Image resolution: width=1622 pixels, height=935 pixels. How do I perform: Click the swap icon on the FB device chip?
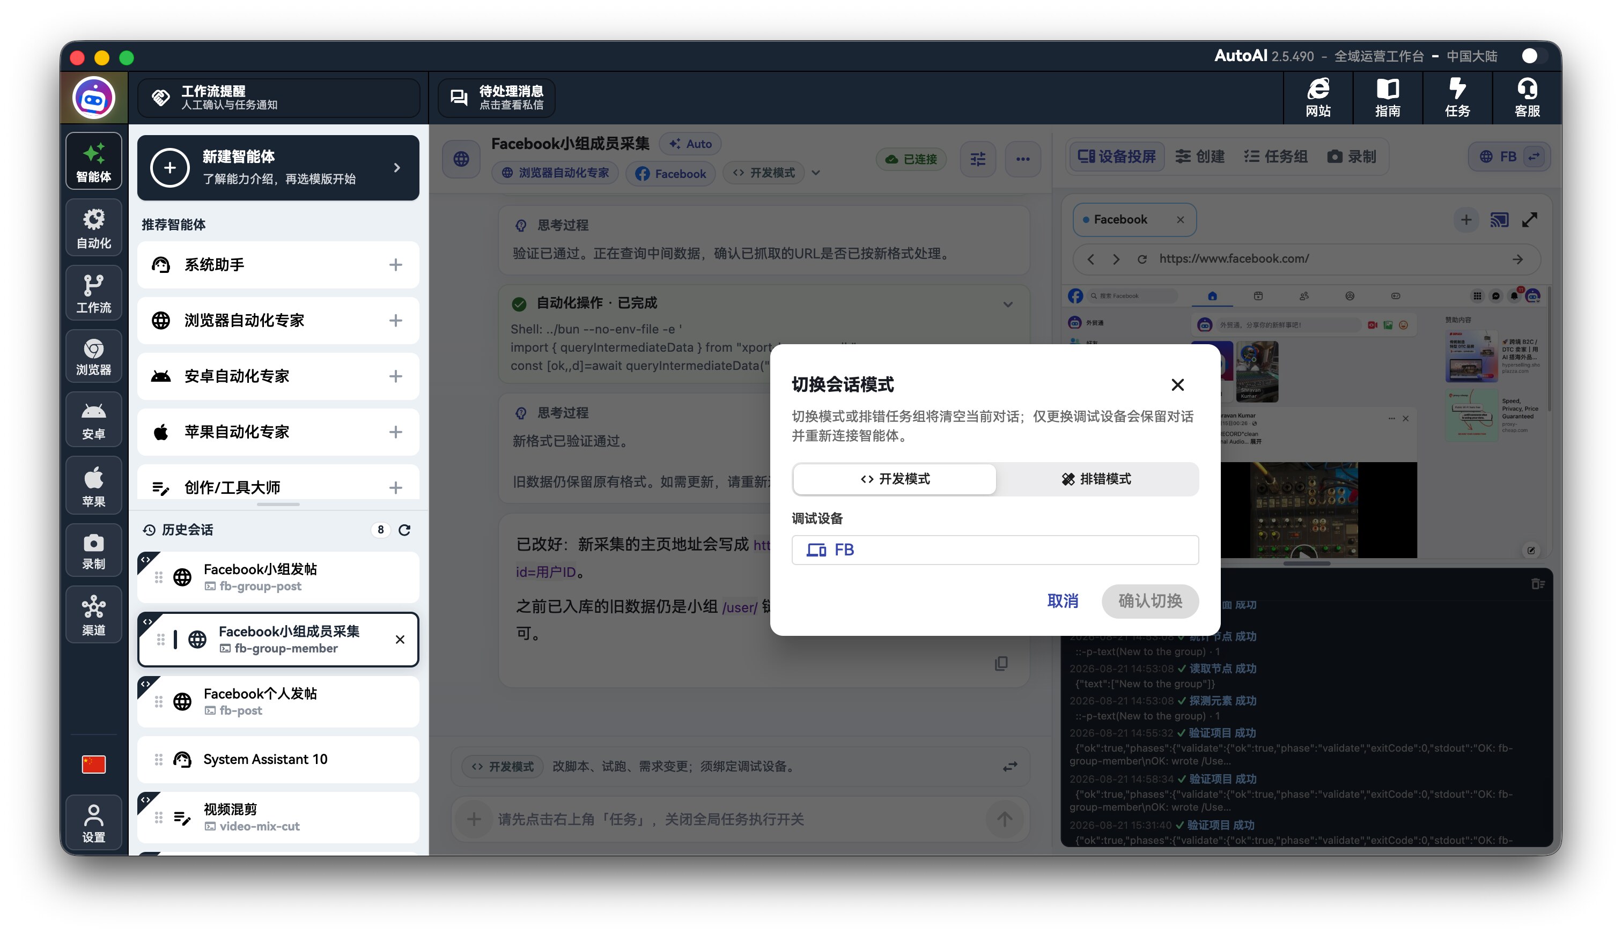click(1534, 157)
